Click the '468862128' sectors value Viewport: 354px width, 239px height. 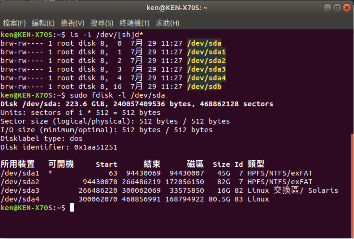pos(219,104)
